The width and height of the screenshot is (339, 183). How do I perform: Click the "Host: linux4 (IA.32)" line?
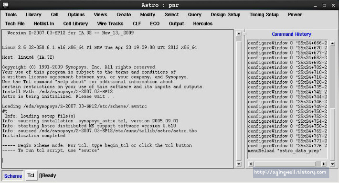point(28,57)
